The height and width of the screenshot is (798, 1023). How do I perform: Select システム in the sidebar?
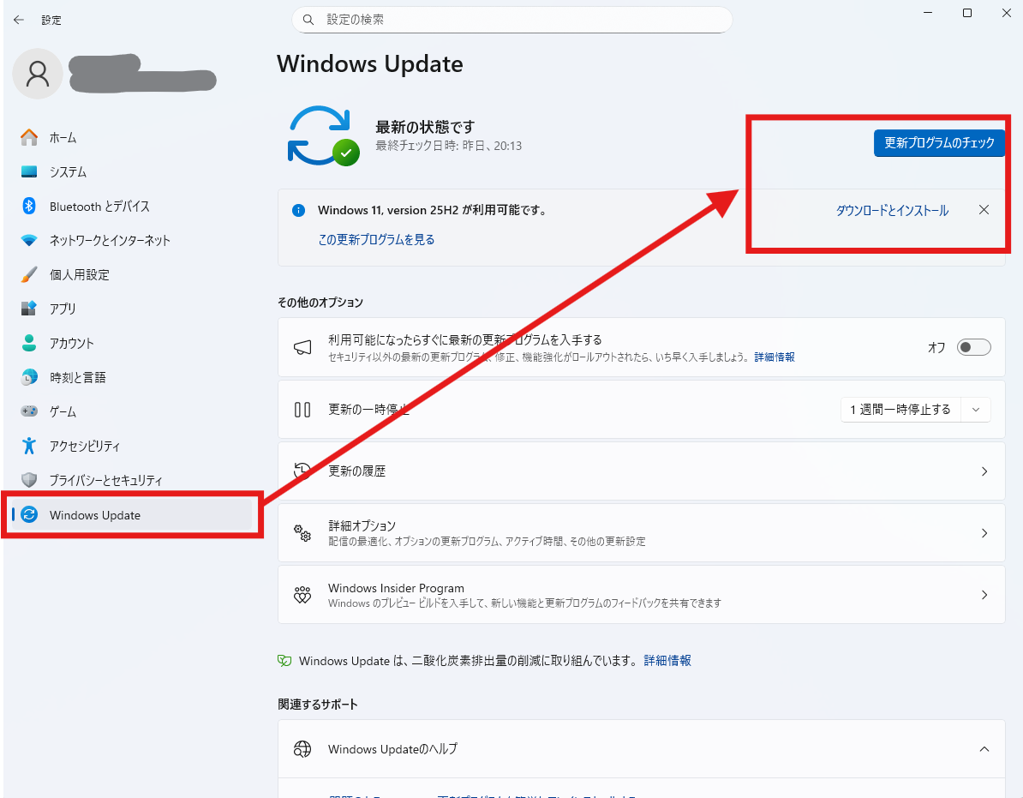pyautogui.click(x=68, y=171)
